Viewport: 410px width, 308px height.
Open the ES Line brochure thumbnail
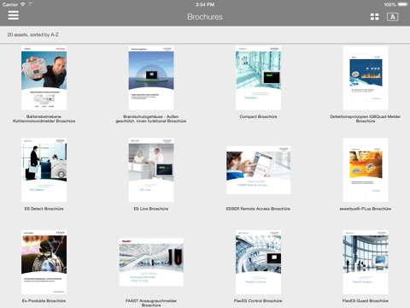(x=151, y=170)
